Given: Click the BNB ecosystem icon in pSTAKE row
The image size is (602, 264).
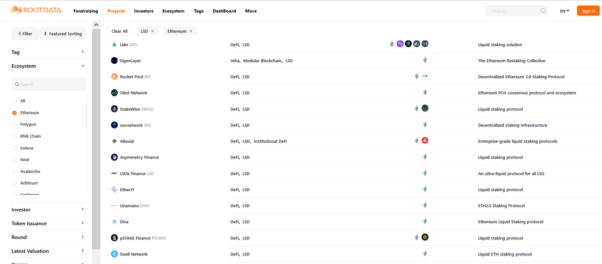Looking at the screenshot, I should (x=425, y=237).
